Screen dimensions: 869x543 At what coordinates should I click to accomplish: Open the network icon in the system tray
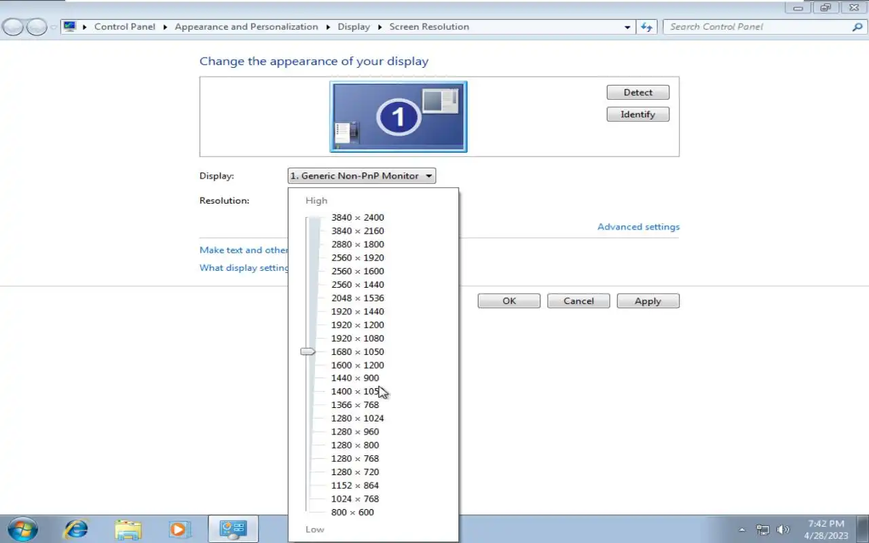pyautogui.click(x=763, y=529)
